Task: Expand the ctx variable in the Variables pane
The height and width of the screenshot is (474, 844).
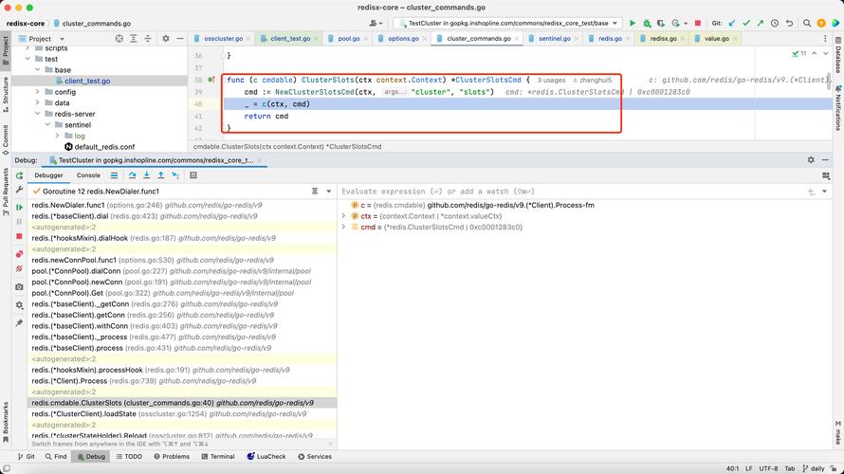Action: coord(343,216)
